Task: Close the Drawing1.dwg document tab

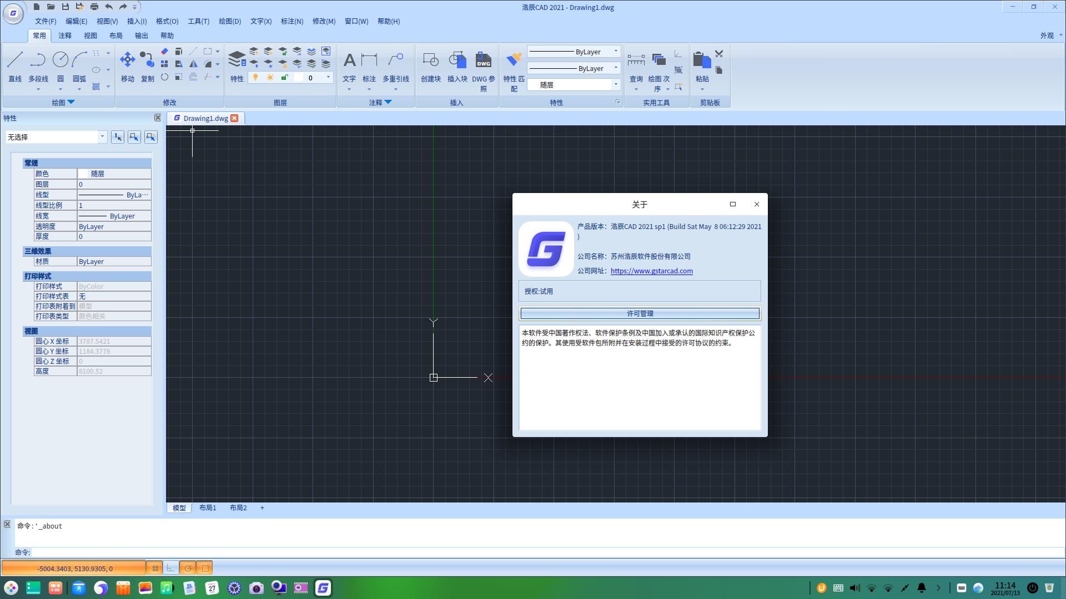Action: point(234,118)
